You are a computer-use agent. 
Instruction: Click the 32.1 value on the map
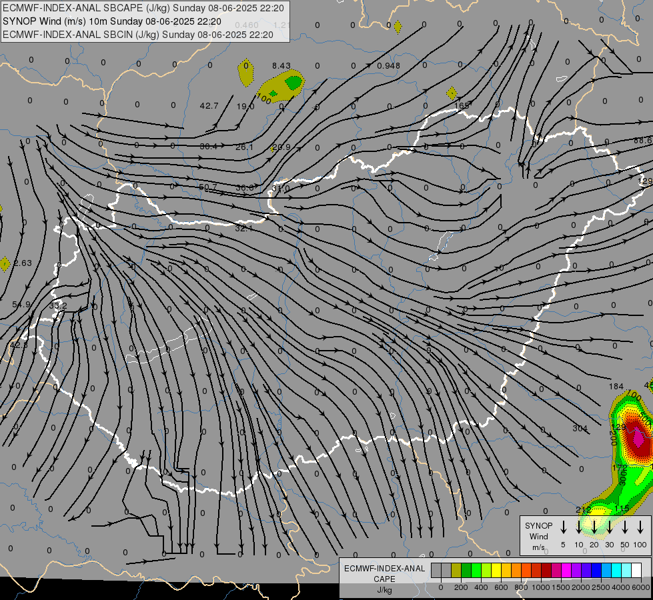pyautogui.click(x=243, y=229)
